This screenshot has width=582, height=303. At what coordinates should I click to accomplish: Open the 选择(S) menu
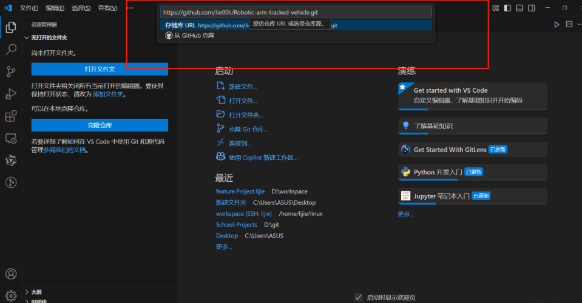click(81, 8)
